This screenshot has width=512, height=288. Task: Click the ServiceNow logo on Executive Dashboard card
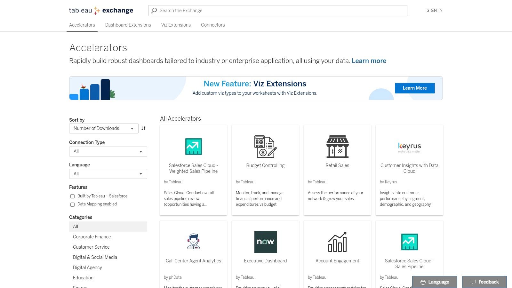pyautogui.click(x=265, y=242)
